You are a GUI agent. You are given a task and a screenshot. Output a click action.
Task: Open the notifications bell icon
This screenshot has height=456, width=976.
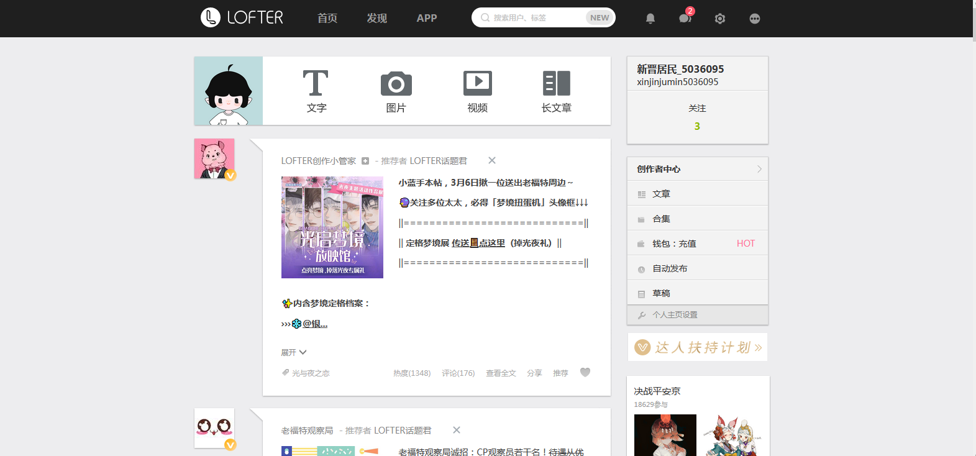(x=650, y=19)
